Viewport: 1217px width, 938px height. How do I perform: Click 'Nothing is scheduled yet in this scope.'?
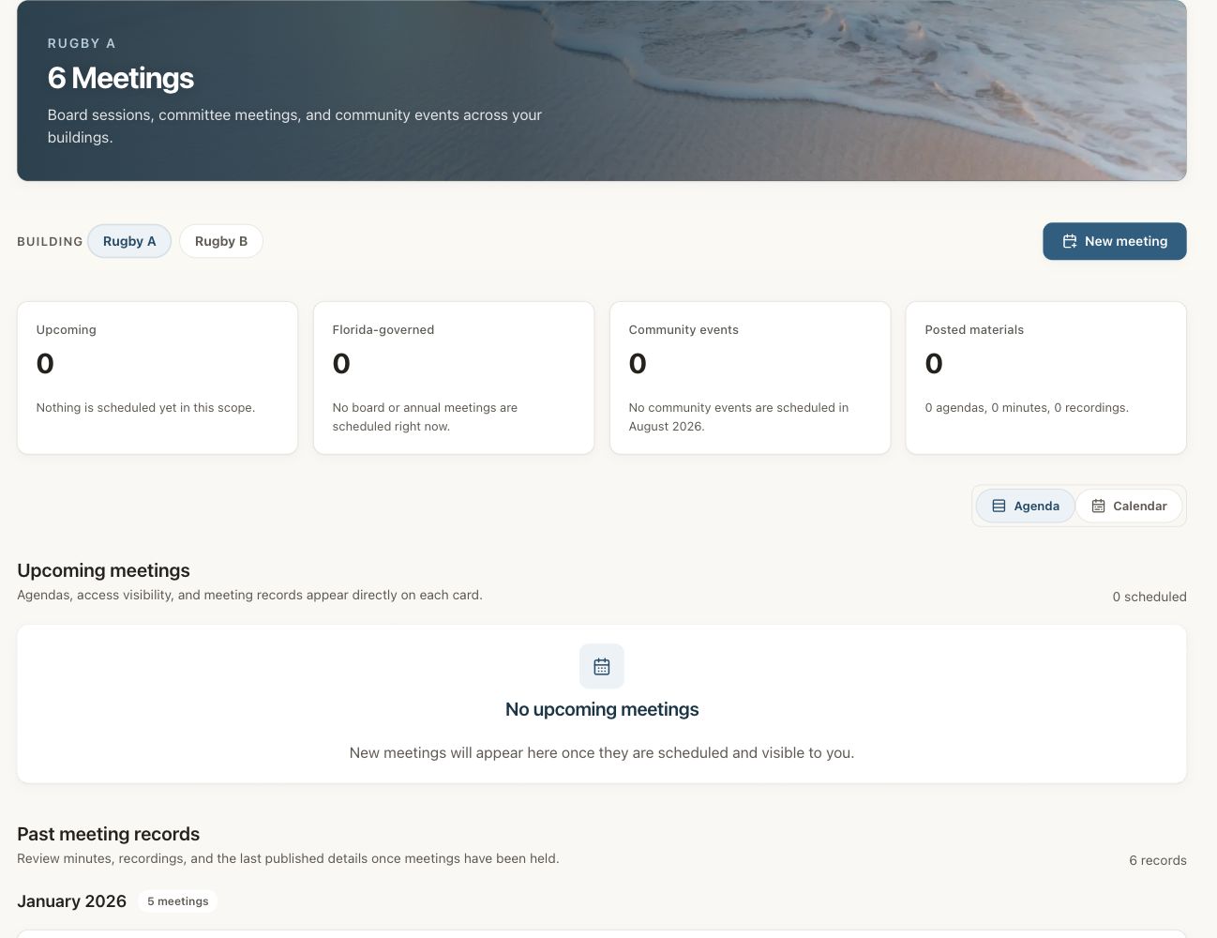(x=145, y=407)
